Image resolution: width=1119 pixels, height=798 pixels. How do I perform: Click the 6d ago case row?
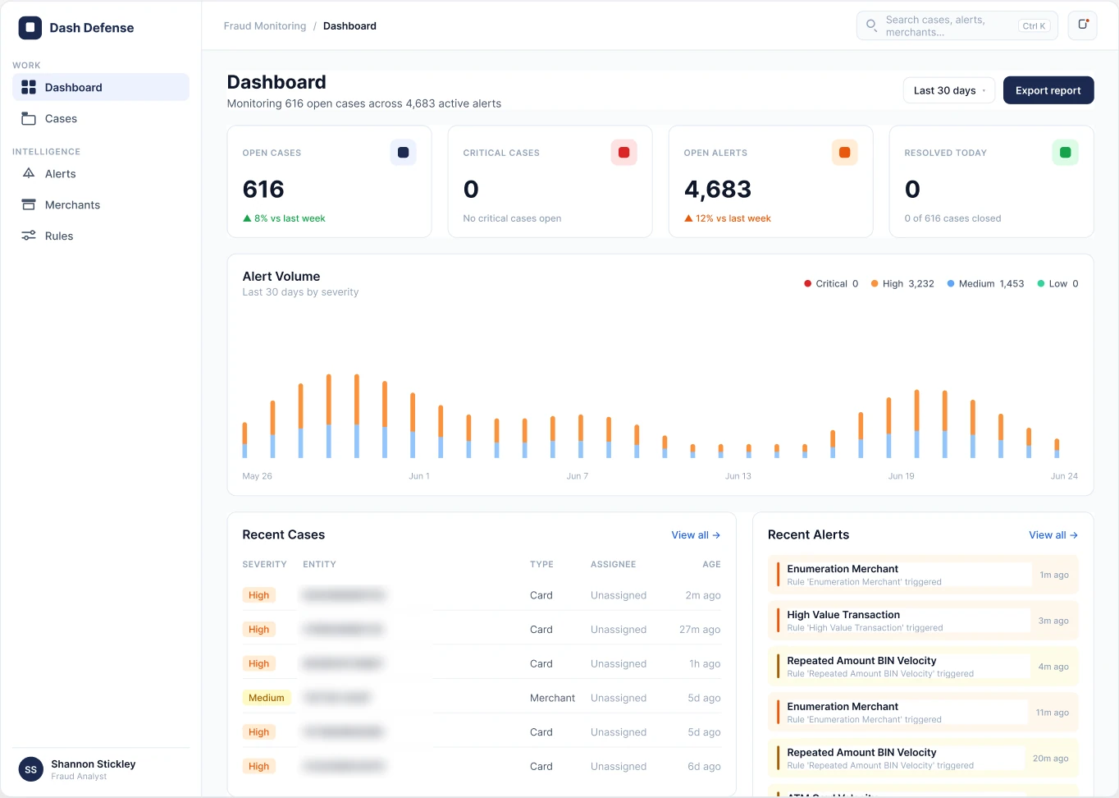482,766
